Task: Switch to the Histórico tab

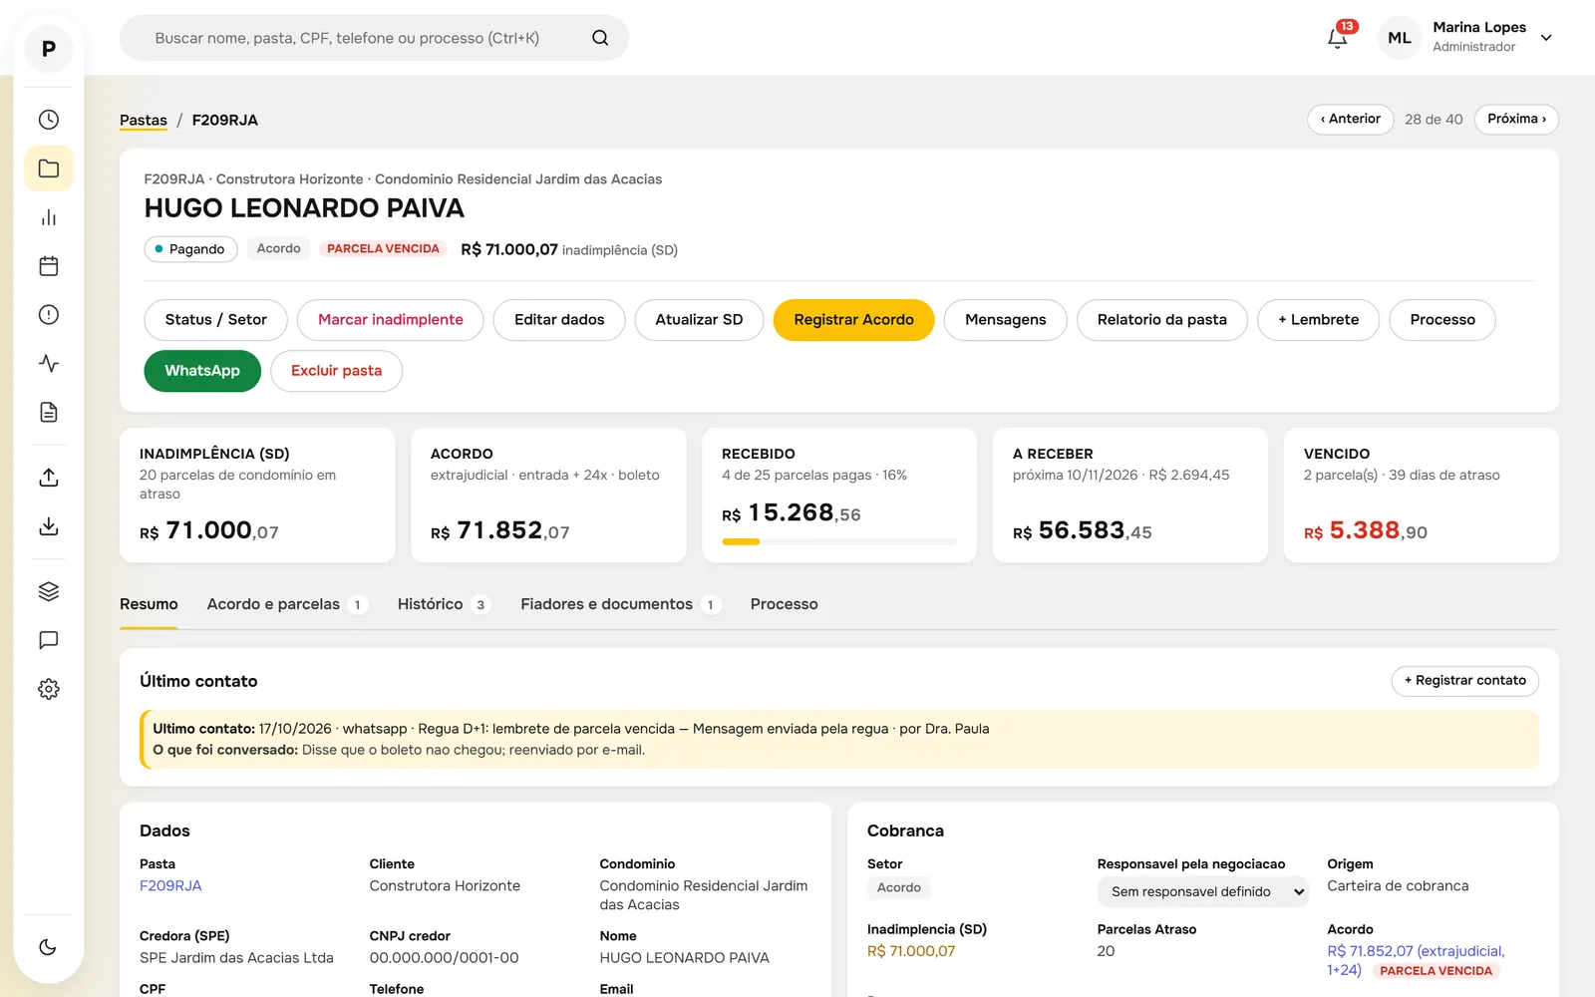Action: (444, 604)
